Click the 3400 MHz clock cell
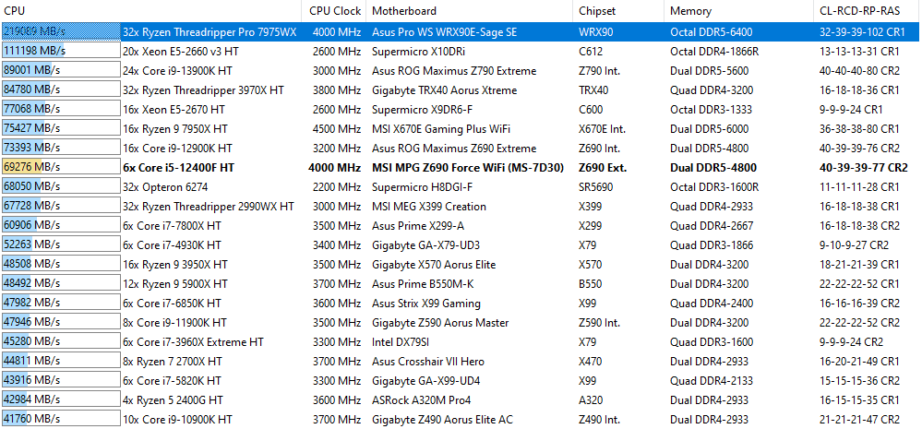Screen dimensions: 922x429 tap(337, 245)
